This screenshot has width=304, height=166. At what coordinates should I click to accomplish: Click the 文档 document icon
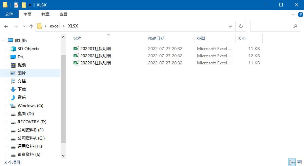pos(13,81)
